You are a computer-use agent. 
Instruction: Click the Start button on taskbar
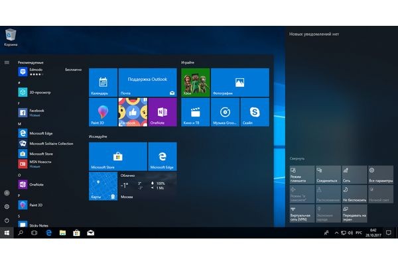click(7, 233)
